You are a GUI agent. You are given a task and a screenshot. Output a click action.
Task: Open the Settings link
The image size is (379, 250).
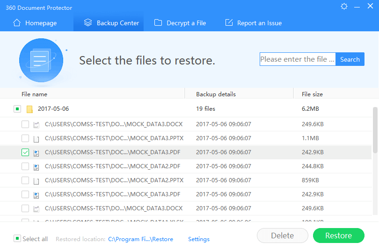(x=199, y=239)
